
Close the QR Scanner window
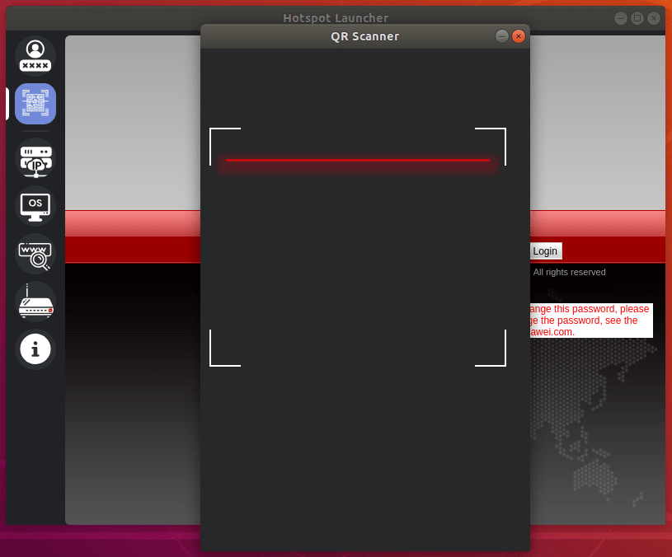[519, 36]
